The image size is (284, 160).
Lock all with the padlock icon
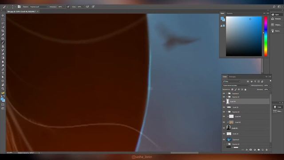[245, 89]
